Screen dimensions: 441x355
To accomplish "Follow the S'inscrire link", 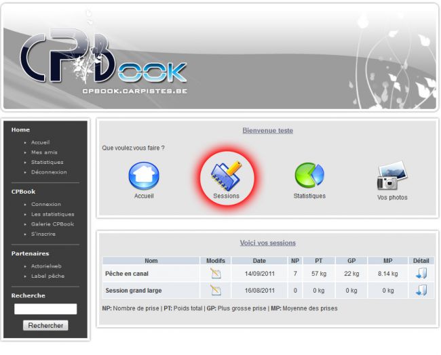I will pyautogui.click(x=43, y=234).
